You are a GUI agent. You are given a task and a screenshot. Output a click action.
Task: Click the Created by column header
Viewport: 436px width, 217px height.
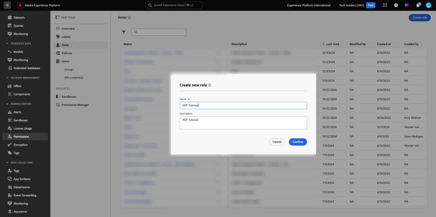click(x=411, y=44)
